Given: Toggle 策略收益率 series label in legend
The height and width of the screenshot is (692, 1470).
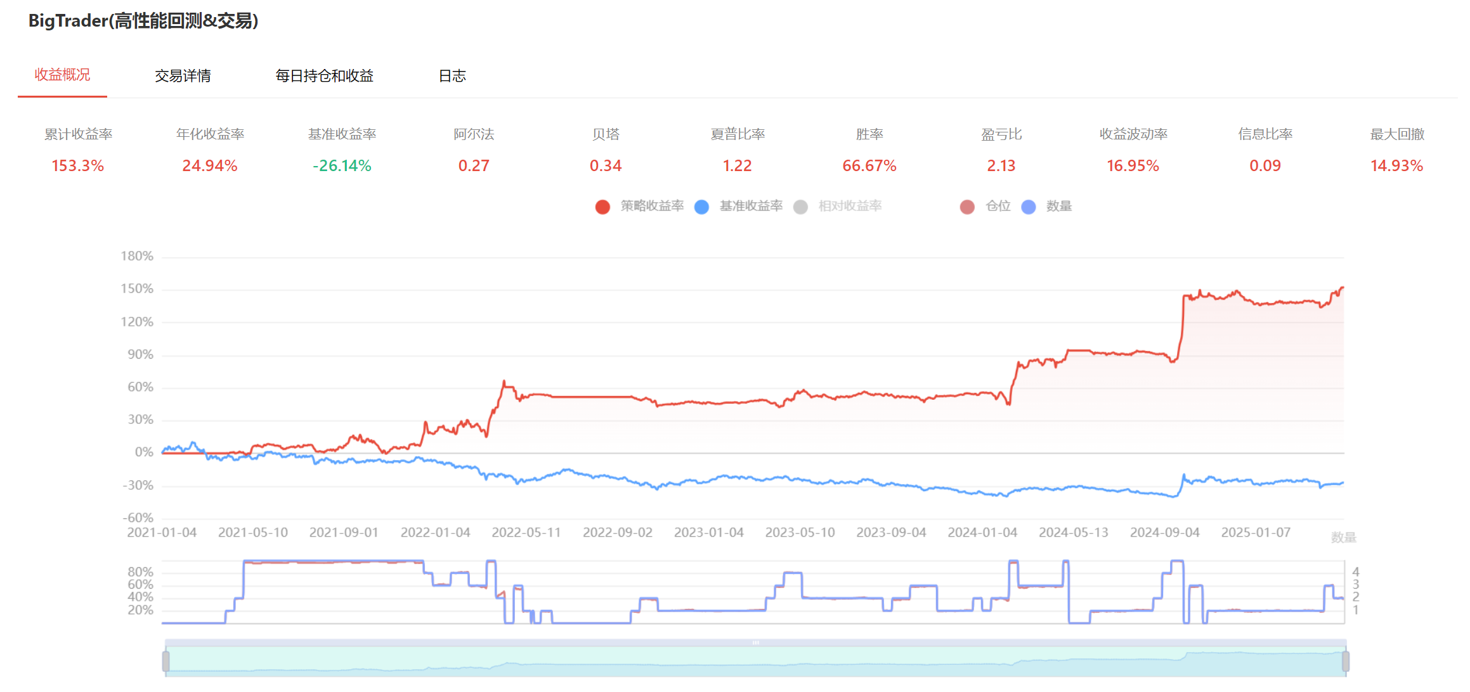Looking at the screenshot, I should pos(652,206).
